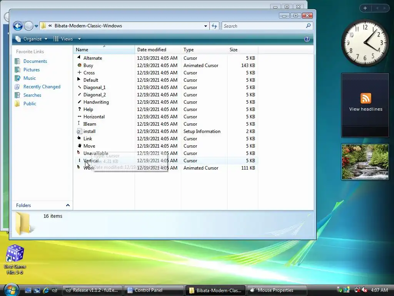Click the search magnifier icon
Viewport: 394px width, 296px height.
click(308, 26)
